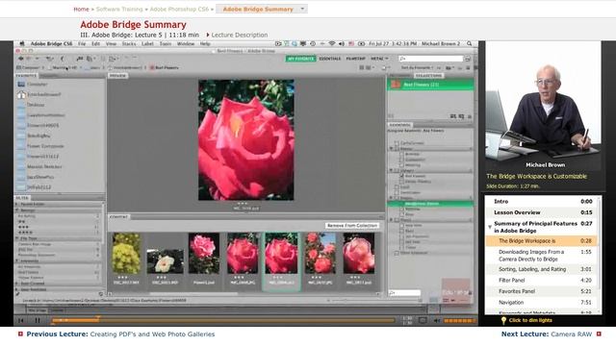Screen dimensions: 616x346
Task: Collapse the Keywords filter section
Action: coord(17,260)
